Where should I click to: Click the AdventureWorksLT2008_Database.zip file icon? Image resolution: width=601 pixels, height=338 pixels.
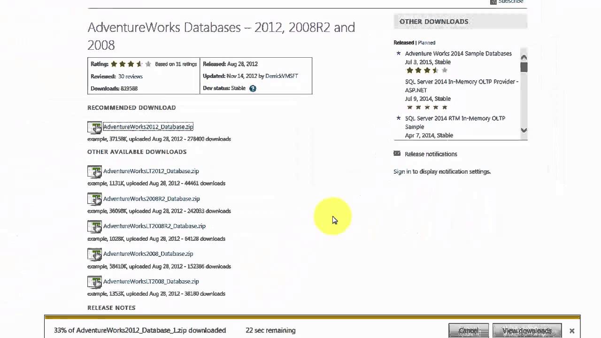point(94,282)
